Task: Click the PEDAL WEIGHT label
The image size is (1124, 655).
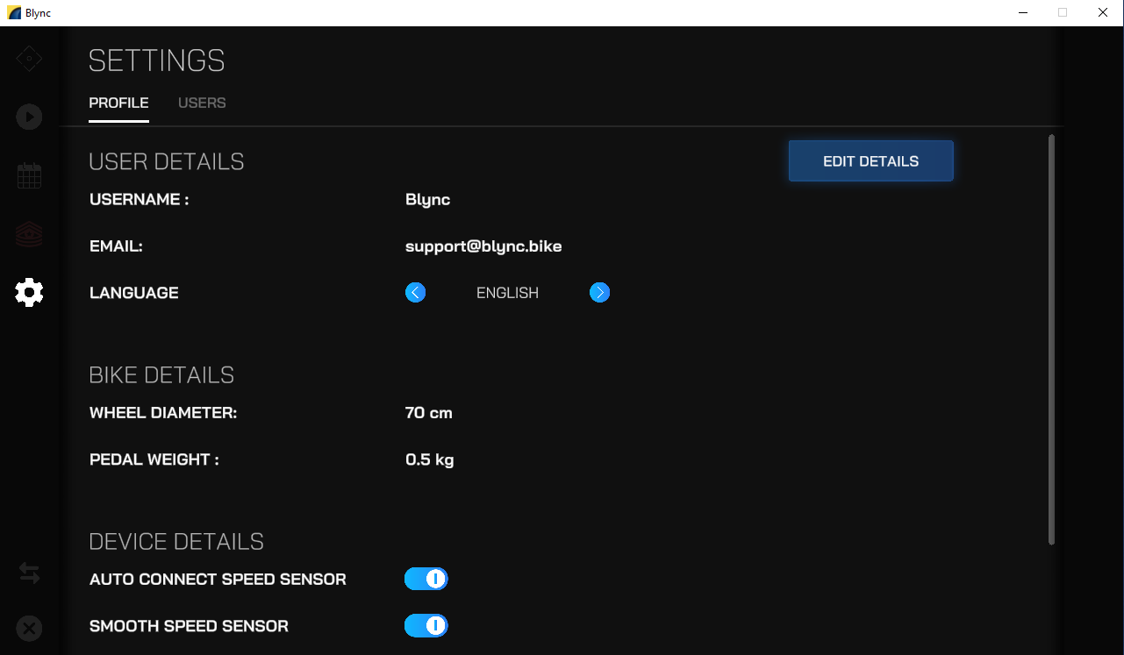Action: [x=154, y=459]
